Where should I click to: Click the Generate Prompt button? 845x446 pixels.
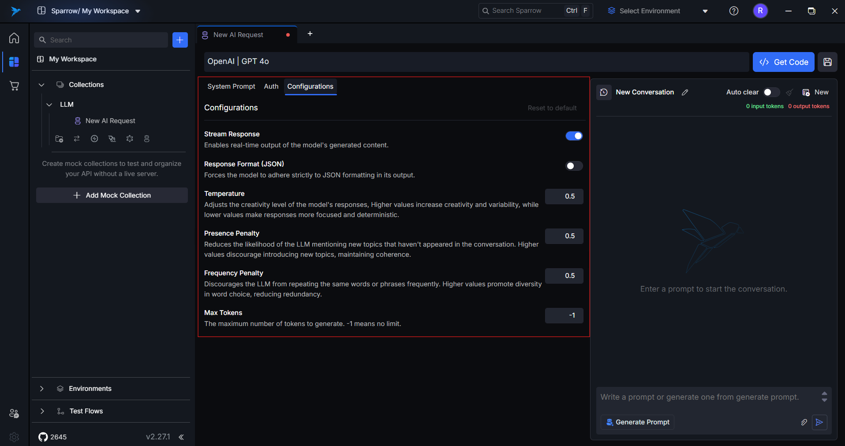pyautogui.click(x=637, y=422)
